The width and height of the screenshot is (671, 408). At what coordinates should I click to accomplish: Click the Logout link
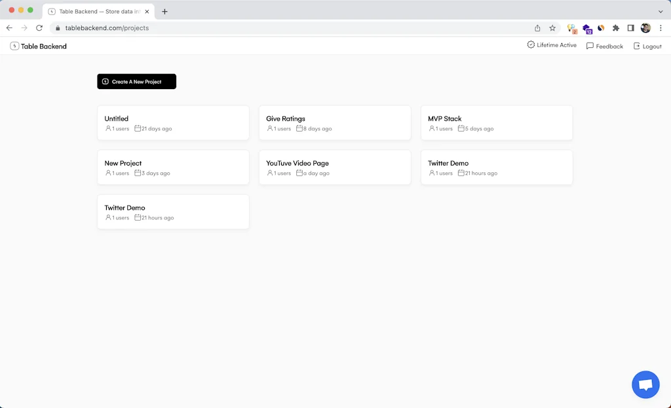pyautogui.click(x=651, y=46)
